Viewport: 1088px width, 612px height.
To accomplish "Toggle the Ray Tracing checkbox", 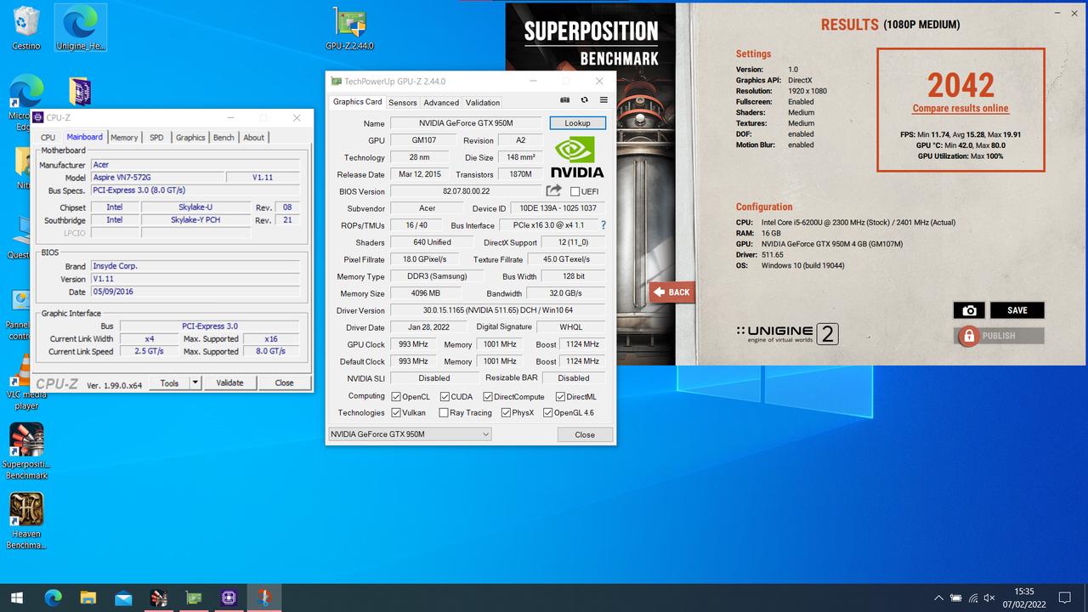I will tap(444, 413).
